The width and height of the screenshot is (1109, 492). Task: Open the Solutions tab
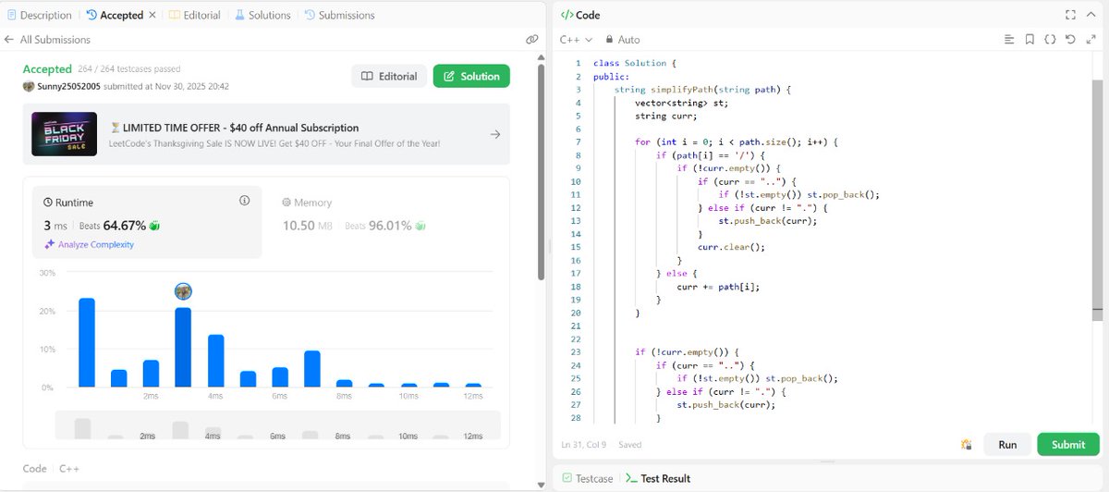point(262,15)
